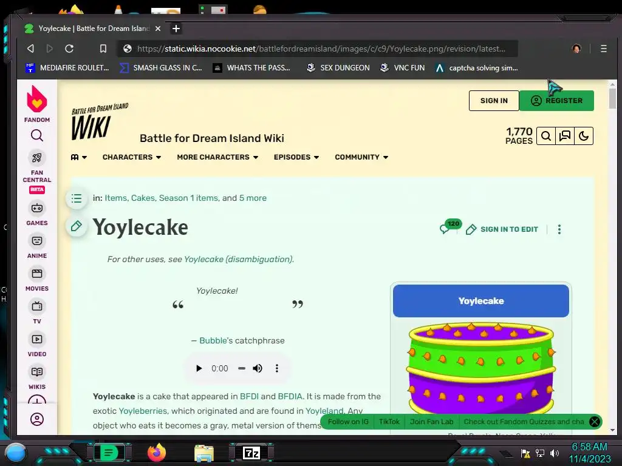The height and width of the screenshot is (466, 622).
Task: Open WHATS THE PASS... bookmark
Action: pyautogui.click(x=251, y=68)
